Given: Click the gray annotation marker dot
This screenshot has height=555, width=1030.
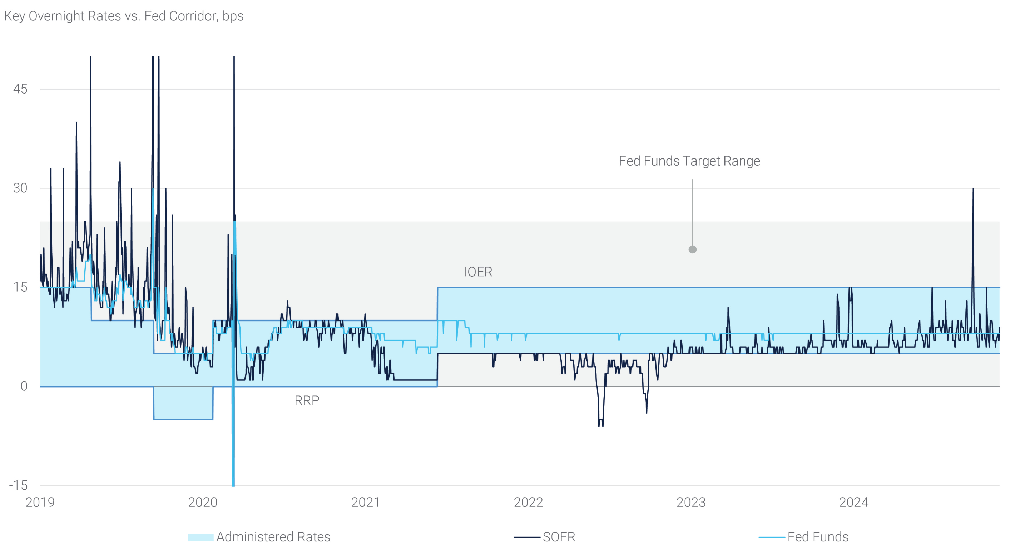Looking at the screenshot, I should click(693, 249).
